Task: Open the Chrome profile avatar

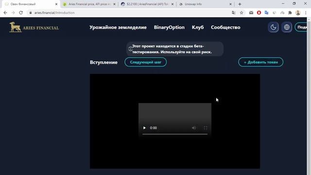Action: (x=298, y=13)
